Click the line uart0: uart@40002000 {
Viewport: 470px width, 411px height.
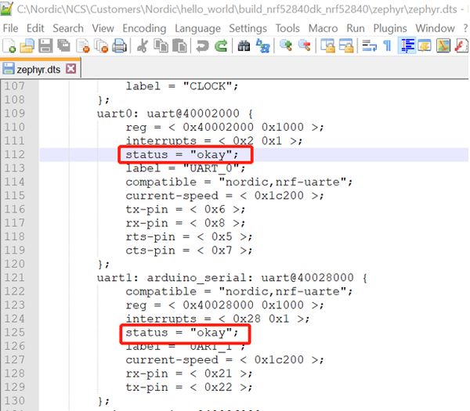pyautogui.click(x=175, y=114)
